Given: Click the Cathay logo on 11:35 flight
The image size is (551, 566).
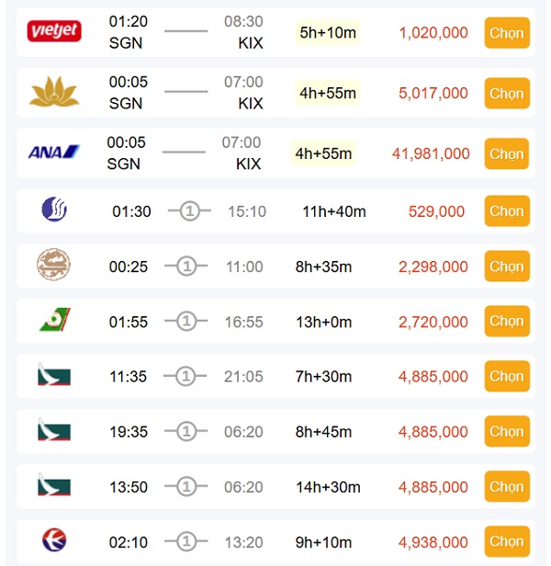Looking at the screenshot, I should tap(54, 376).
